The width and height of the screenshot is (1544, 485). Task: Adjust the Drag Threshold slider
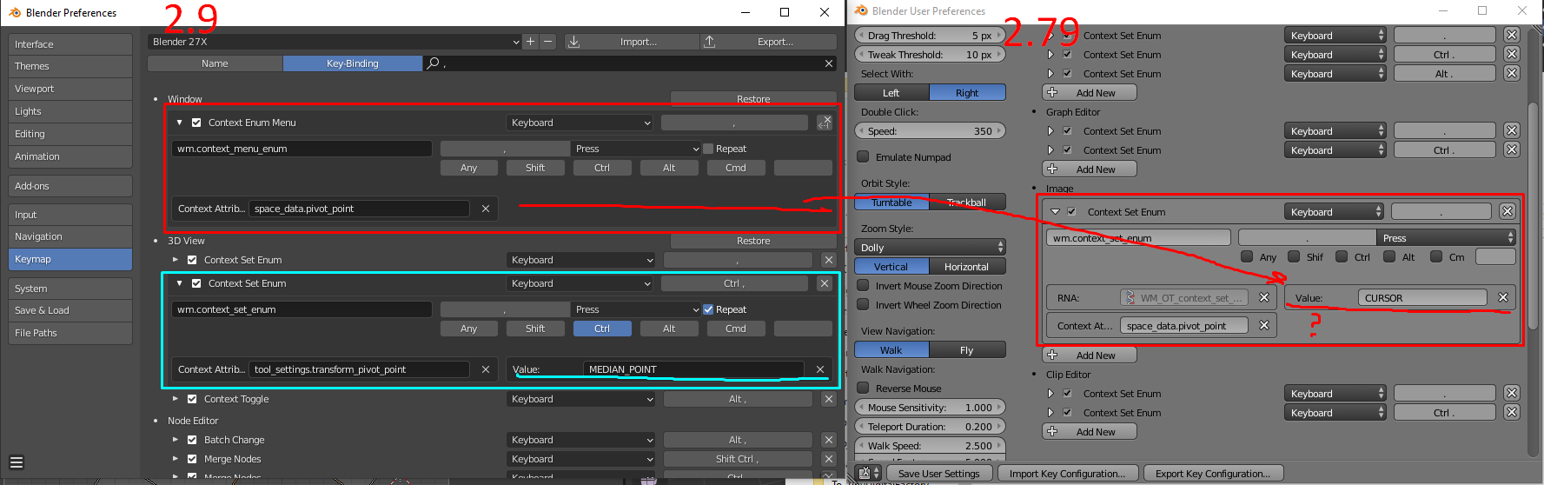[930, 36]
